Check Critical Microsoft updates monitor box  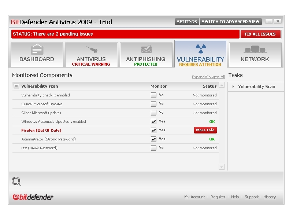pyautogui.click(x=153, y=104)
